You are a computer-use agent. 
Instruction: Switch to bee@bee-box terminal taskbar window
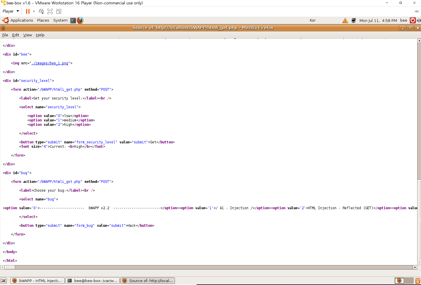92,281
